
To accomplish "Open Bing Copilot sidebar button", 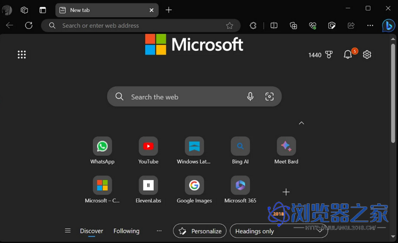I will click(x=389, y=25).
